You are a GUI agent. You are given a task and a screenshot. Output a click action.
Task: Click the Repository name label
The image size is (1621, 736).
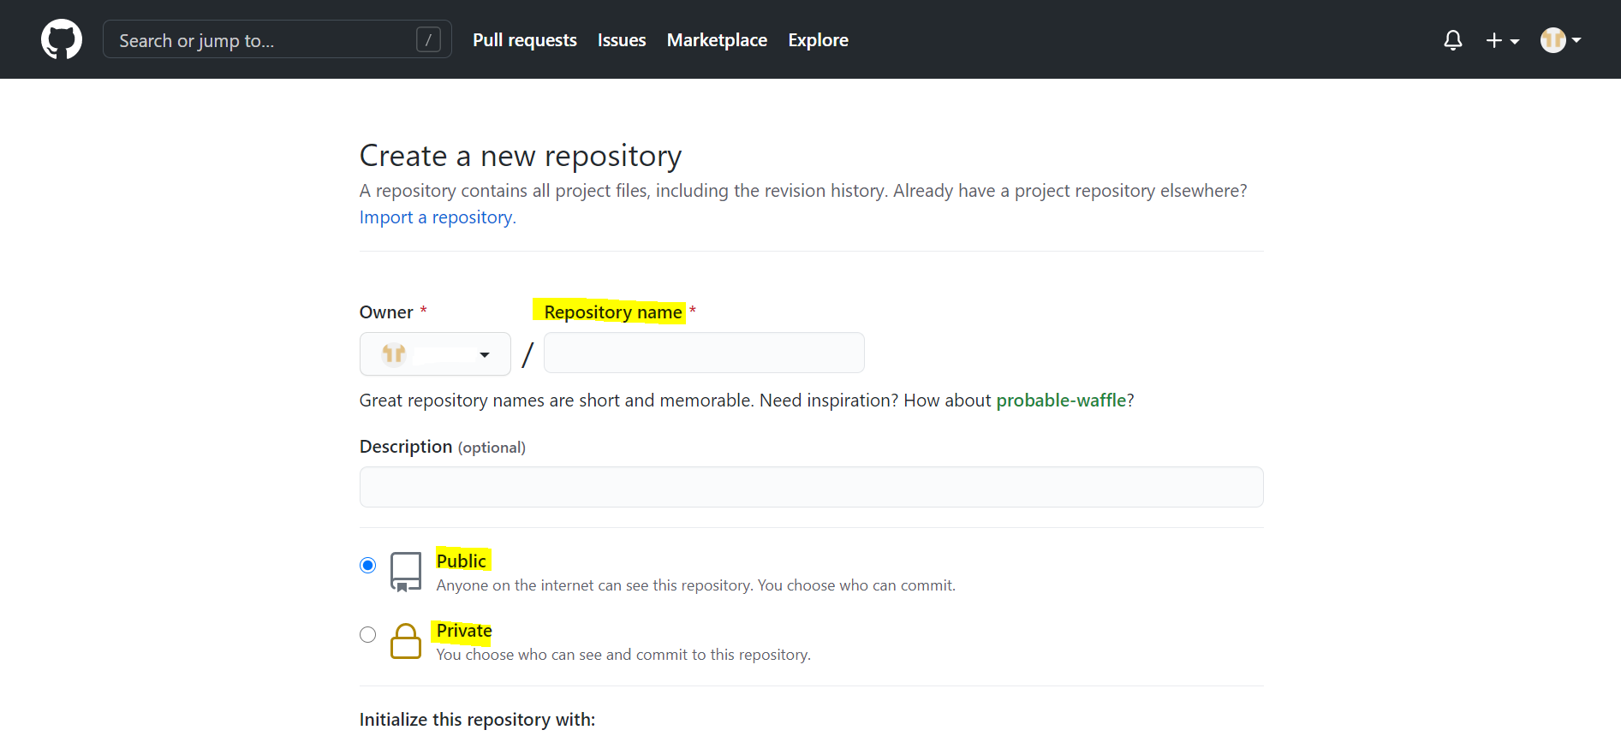(613, 312)
